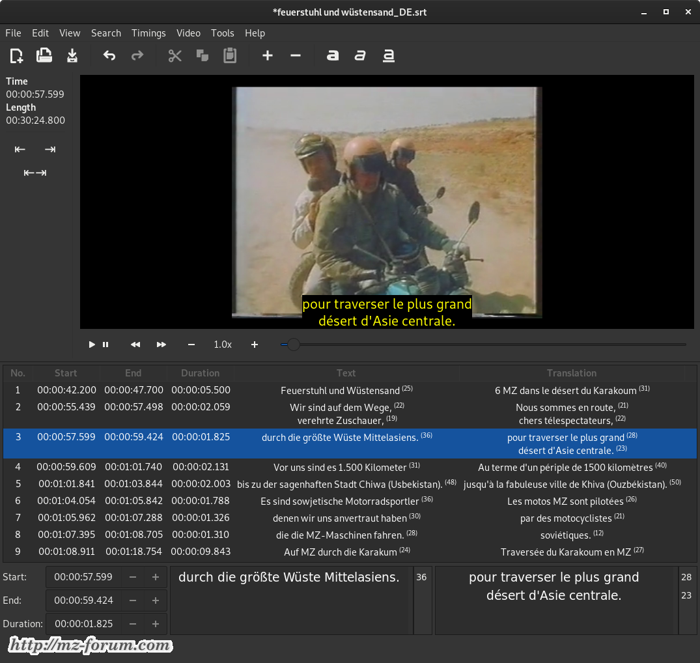Apply bold formatting to subtitle text
This screenshot has height=663, width=700.
333,56
